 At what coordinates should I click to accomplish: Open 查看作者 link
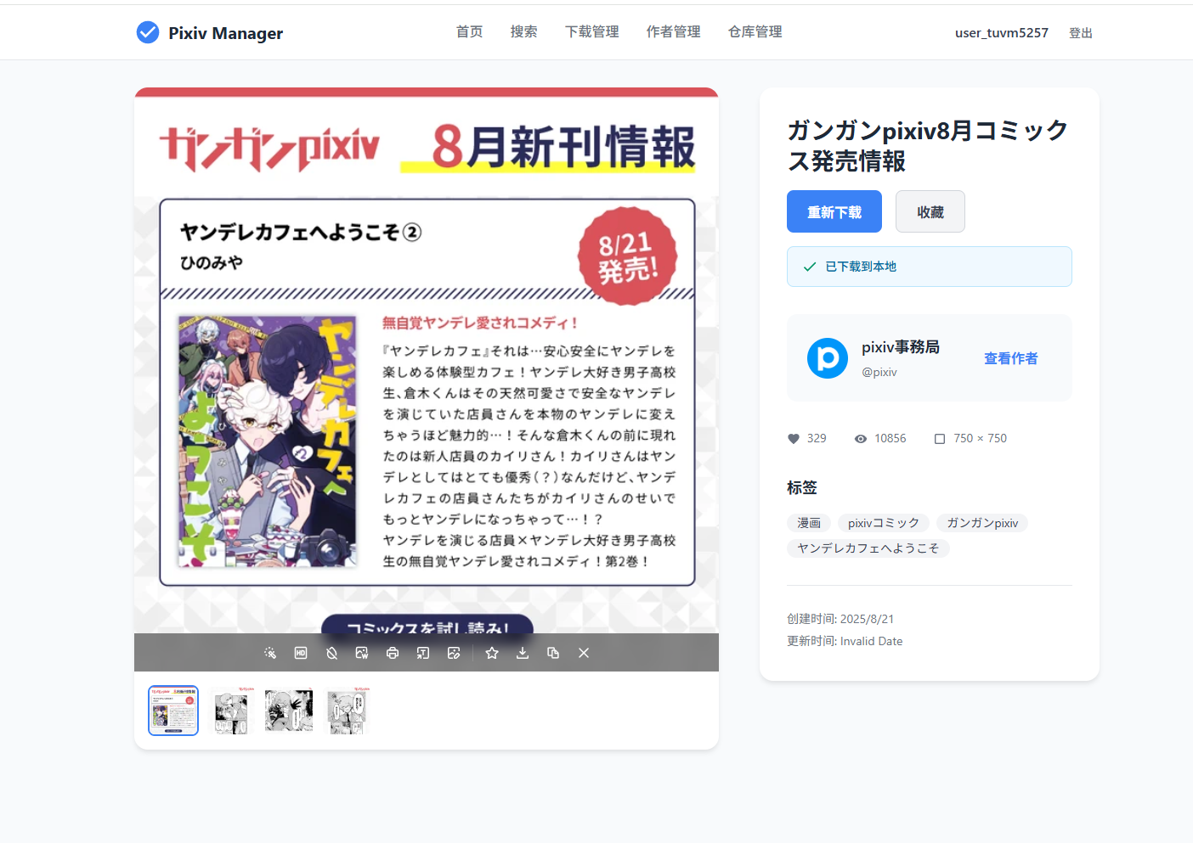click(x=1010, y=358)
